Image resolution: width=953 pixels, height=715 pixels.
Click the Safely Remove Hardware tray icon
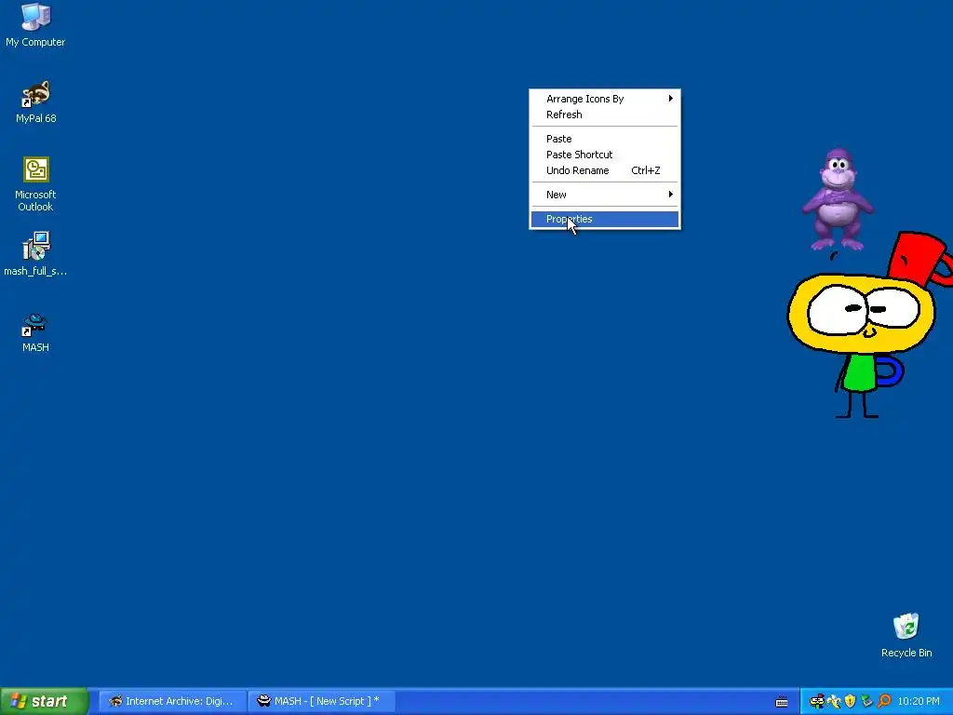[x=866, y=702]
